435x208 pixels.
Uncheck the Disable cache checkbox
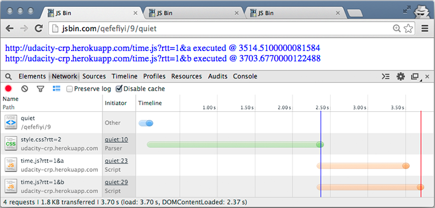(x=118, y=89)
